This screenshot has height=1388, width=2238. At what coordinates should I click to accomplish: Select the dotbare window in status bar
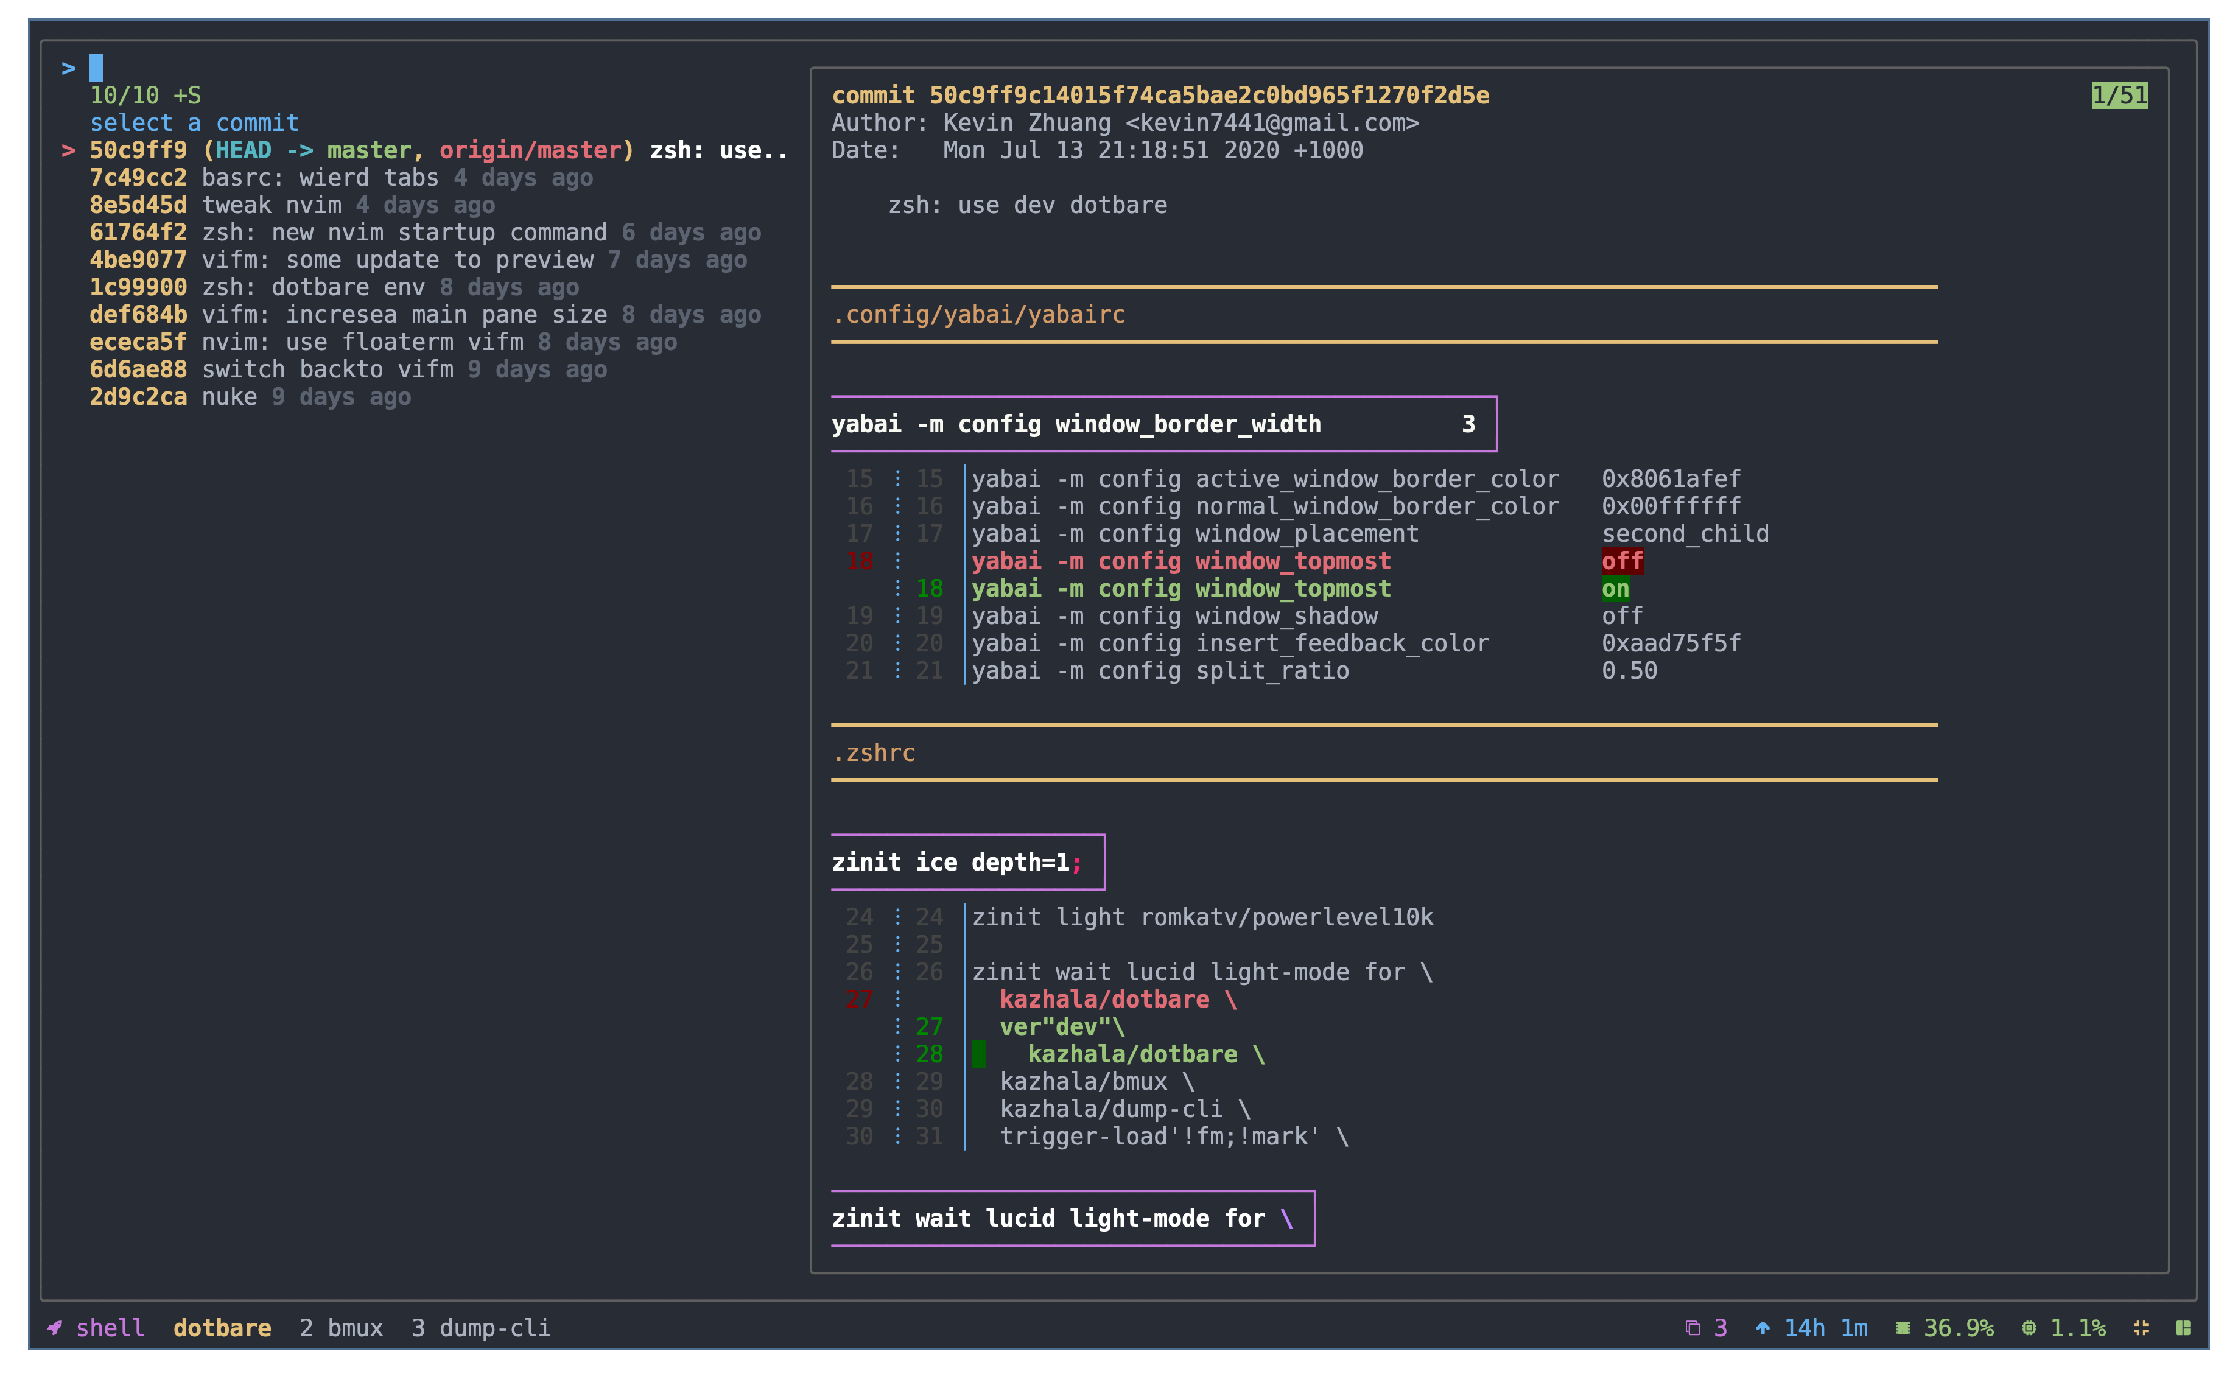tap(222, 1327)
